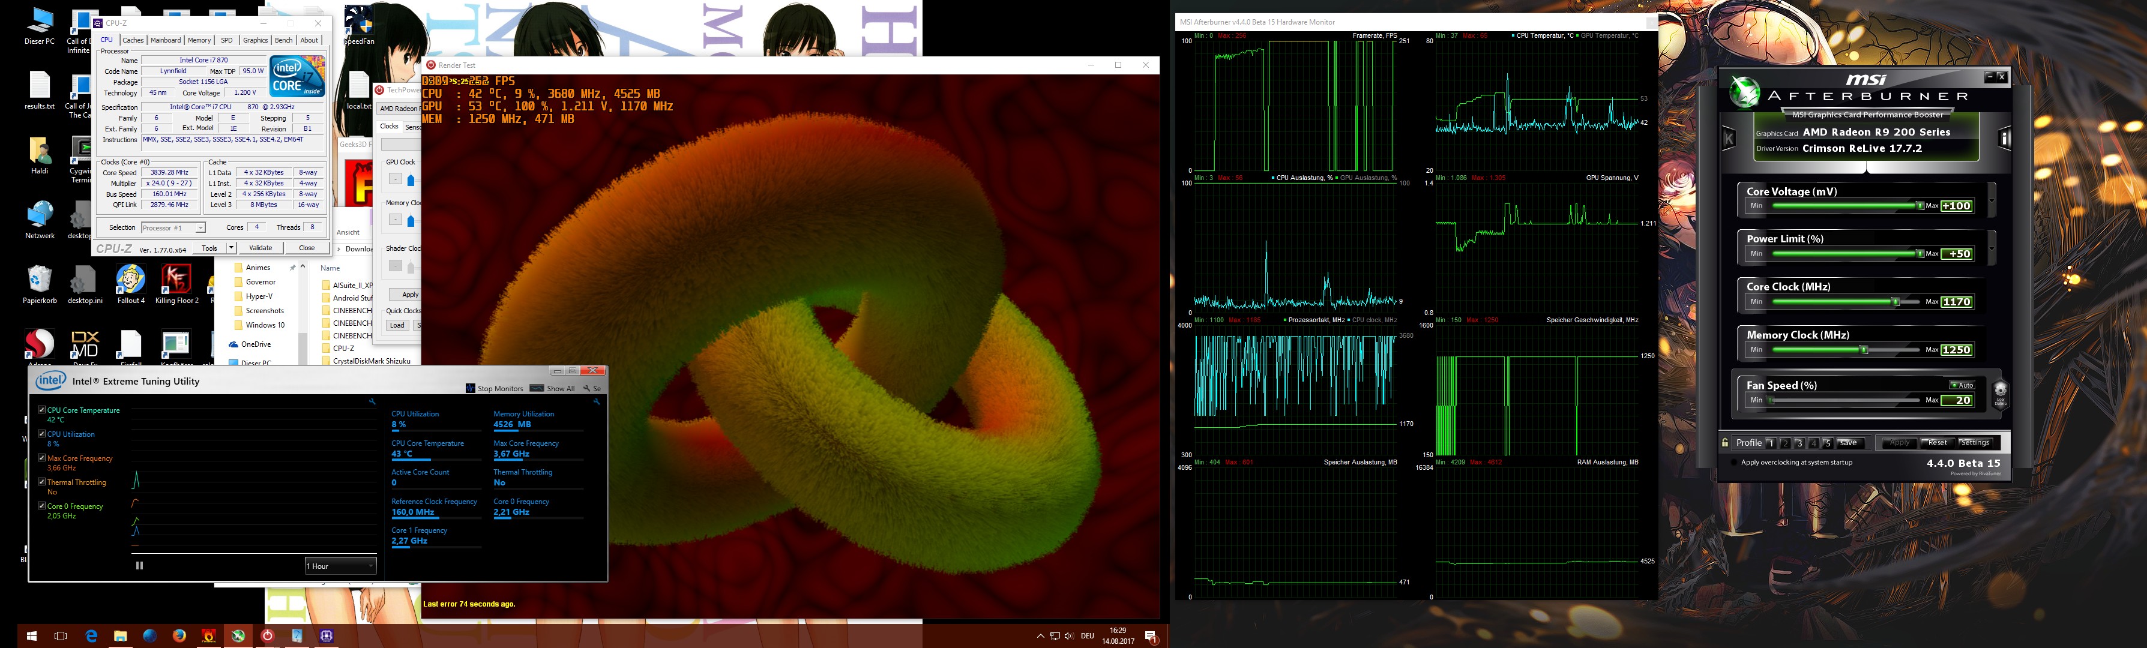Uncheck the Thermal Throttling monitor checkbox
2147x648 pixels.
click(x=41, y=482)
